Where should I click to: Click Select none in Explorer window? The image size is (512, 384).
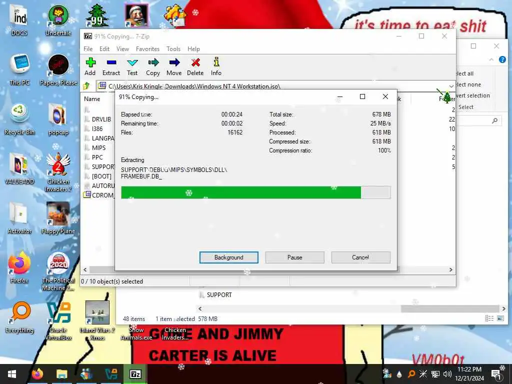[x=469, y=84]
